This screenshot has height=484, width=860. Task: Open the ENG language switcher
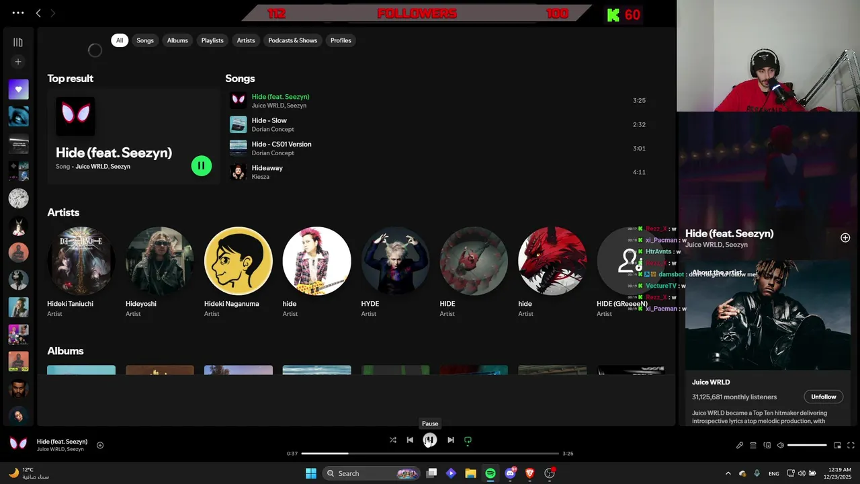[x=774, y=473]
